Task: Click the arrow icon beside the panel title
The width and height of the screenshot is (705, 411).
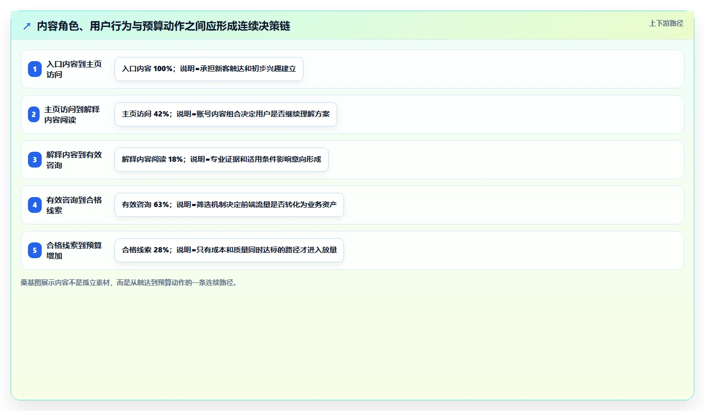Action: 27,26
